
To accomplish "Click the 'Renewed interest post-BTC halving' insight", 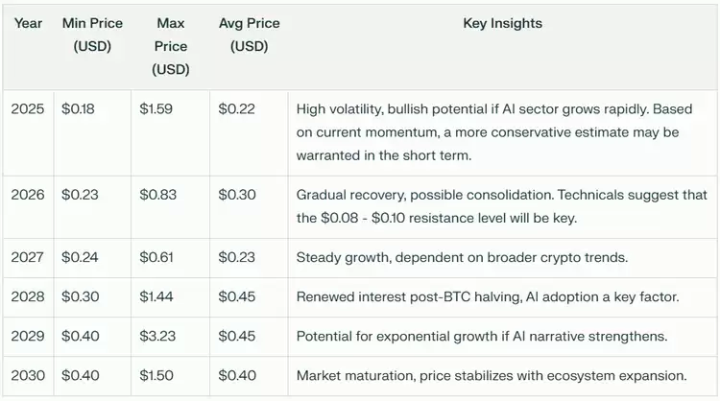I will tap(488, 296).
